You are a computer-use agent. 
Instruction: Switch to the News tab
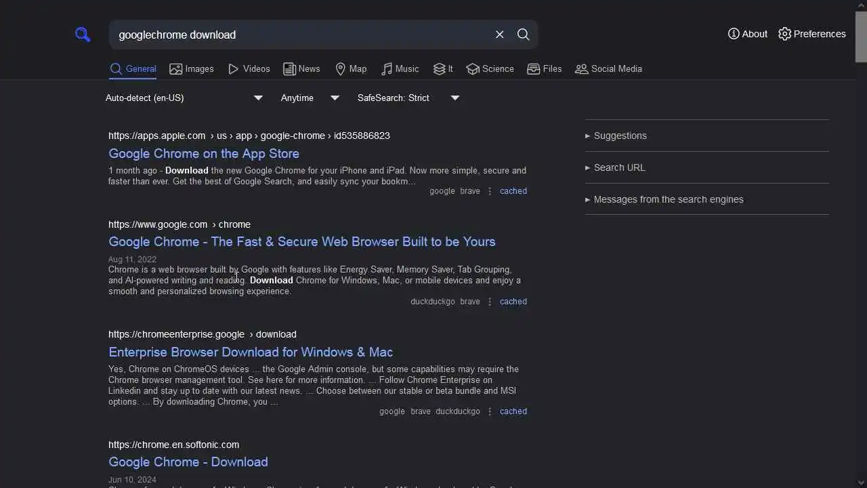(x=301, y=69)
